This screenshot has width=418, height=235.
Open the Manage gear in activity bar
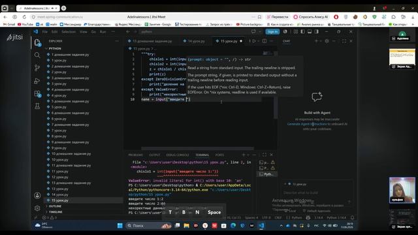37,208
